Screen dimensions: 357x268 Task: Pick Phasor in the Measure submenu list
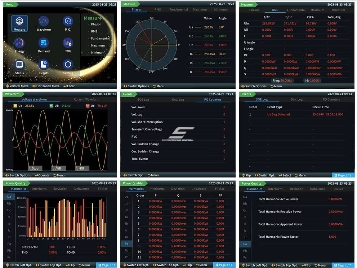point(96,24)
